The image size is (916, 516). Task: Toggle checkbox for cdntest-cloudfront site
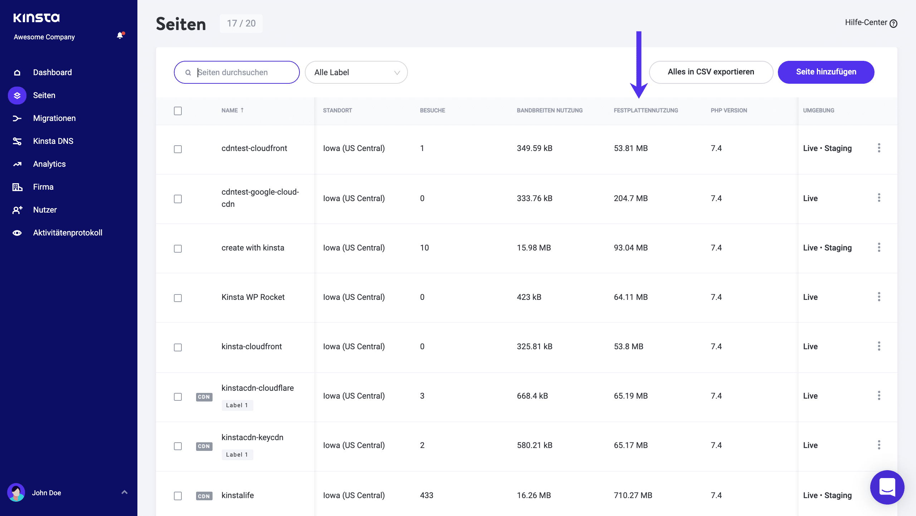[x=178, y=148]
